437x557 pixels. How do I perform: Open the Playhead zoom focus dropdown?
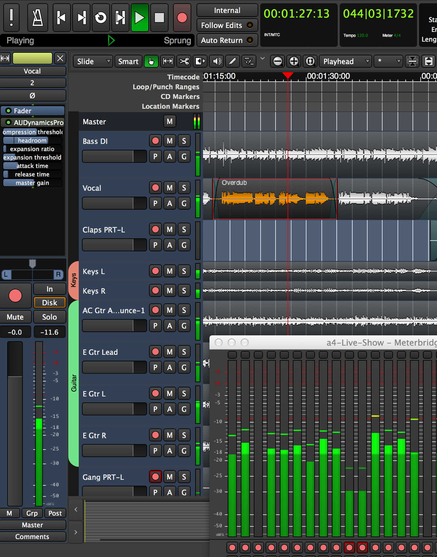[x=345, y=61]
